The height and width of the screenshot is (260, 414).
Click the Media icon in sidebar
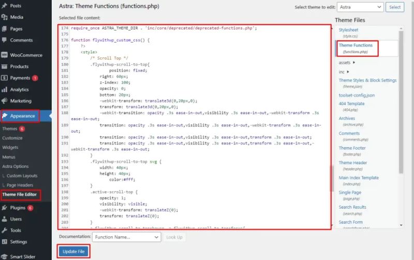4,17
